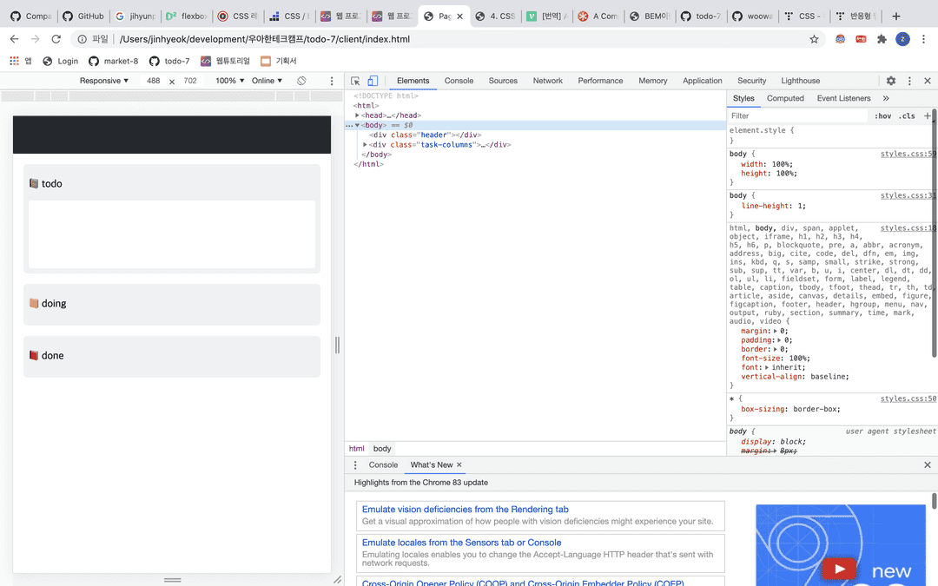Toggle the .cls class editor

pos(907,115)
